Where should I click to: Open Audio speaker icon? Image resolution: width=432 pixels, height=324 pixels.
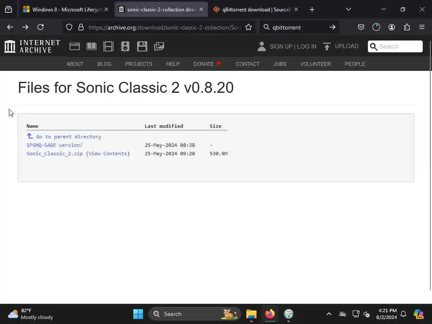[x=125, y=46]
